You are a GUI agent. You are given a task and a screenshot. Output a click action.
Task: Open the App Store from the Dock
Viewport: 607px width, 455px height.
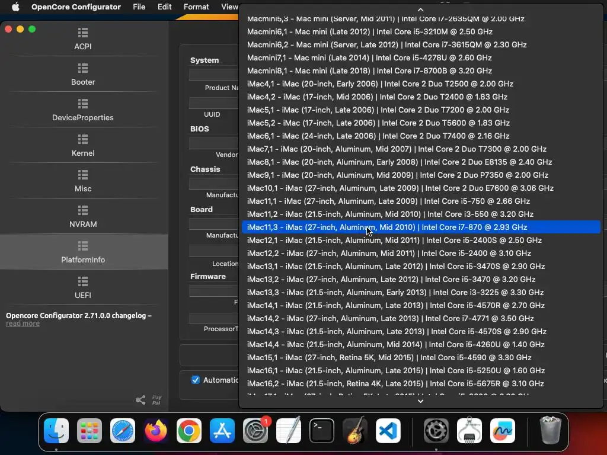pyautogui.click(x=222, y=431)
